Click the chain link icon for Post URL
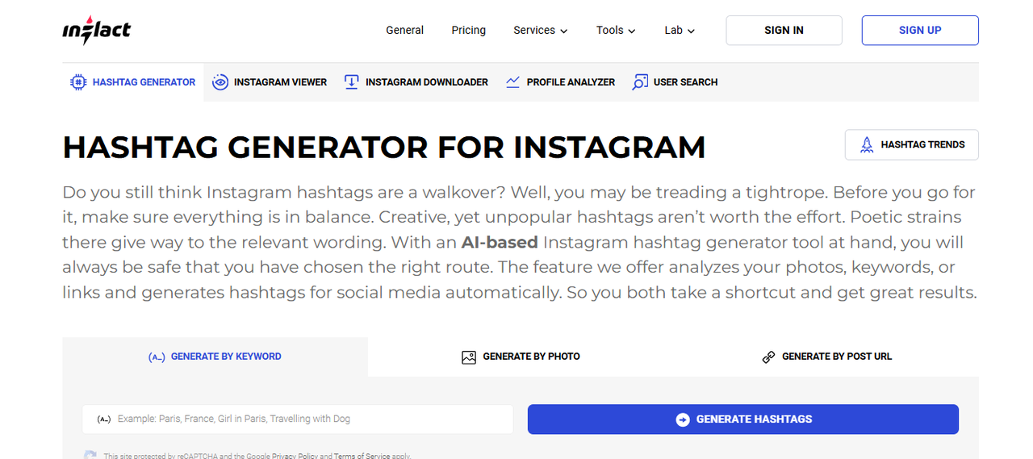The height and width of the screenshot is (459, 1033). coord(768,357)
